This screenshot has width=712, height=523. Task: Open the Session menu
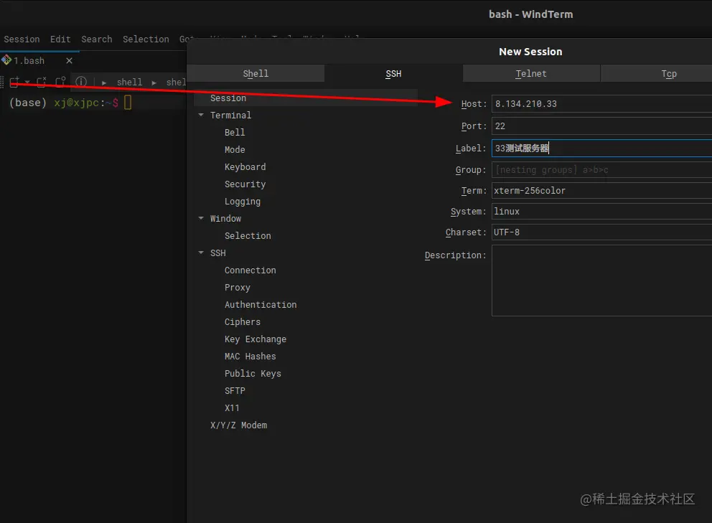(x=22, y=39)
